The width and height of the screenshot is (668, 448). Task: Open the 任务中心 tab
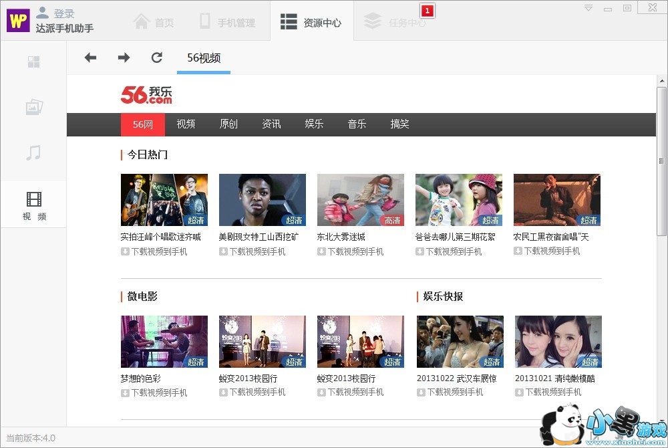[x=395, y=22]
